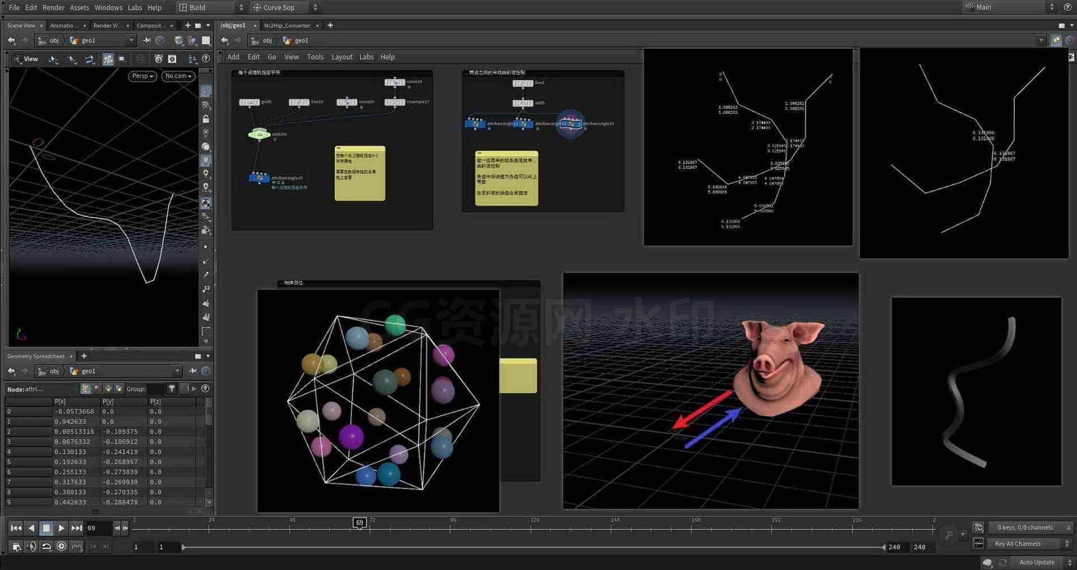Select the attribwrangle13 node
1077x570 pixels.
[571, 123]
